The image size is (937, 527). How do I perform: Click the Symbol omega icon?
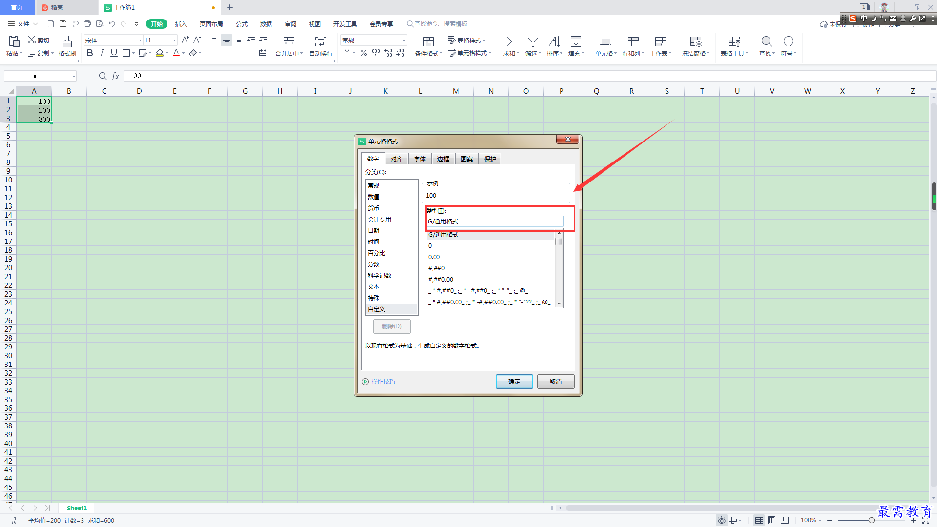[788, 41]
